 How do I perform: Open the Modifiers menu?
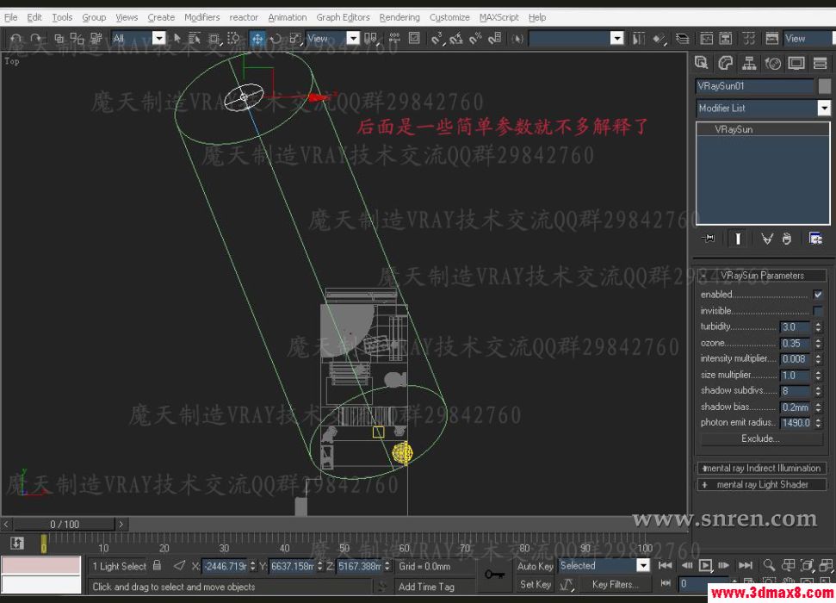201,16
